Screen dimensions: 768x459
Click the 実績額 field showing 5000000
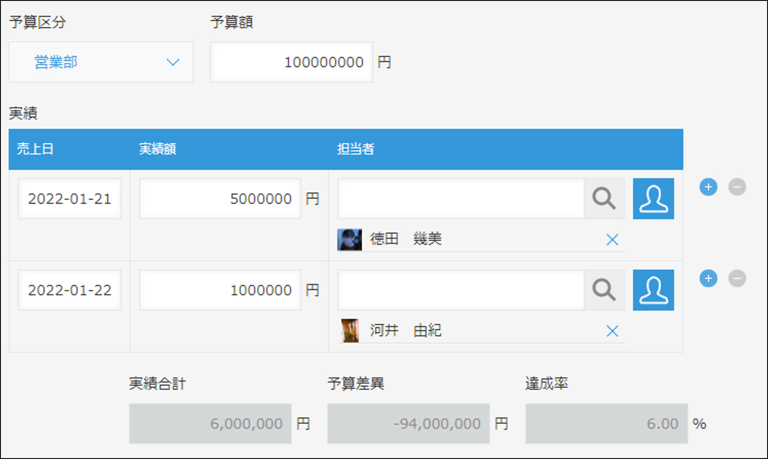coord(220,199)
